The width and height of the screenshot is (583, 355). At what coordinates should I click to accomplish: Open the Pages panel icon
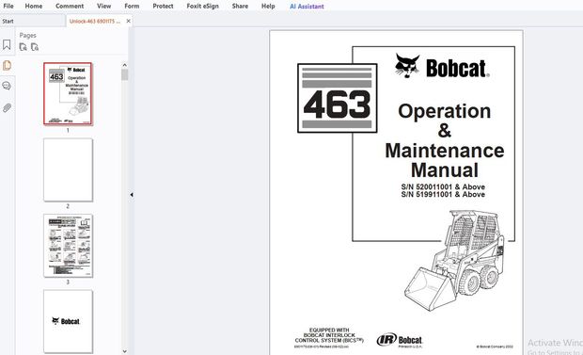tap(7, 66)
